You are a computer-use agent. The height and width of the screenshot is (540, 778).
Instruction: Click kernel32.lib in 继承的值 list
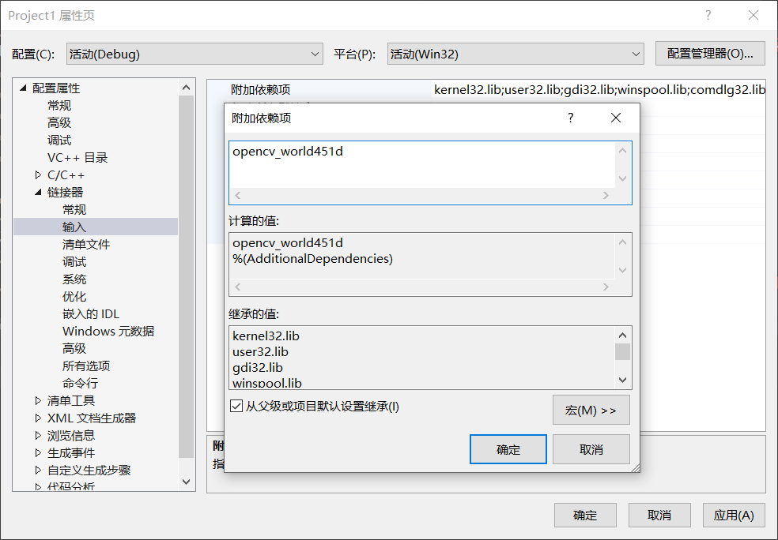point(266,336)
